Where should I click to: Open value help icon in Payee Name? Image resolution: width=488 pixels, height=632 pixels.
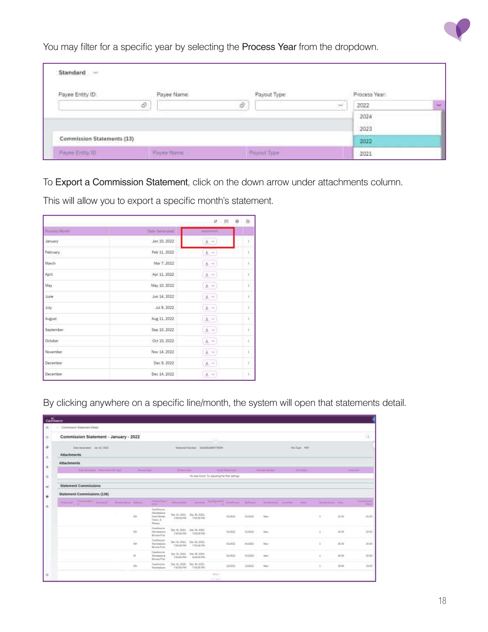242,105
